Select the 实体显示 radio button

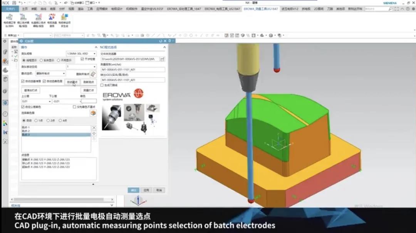[x=41, y=60]
